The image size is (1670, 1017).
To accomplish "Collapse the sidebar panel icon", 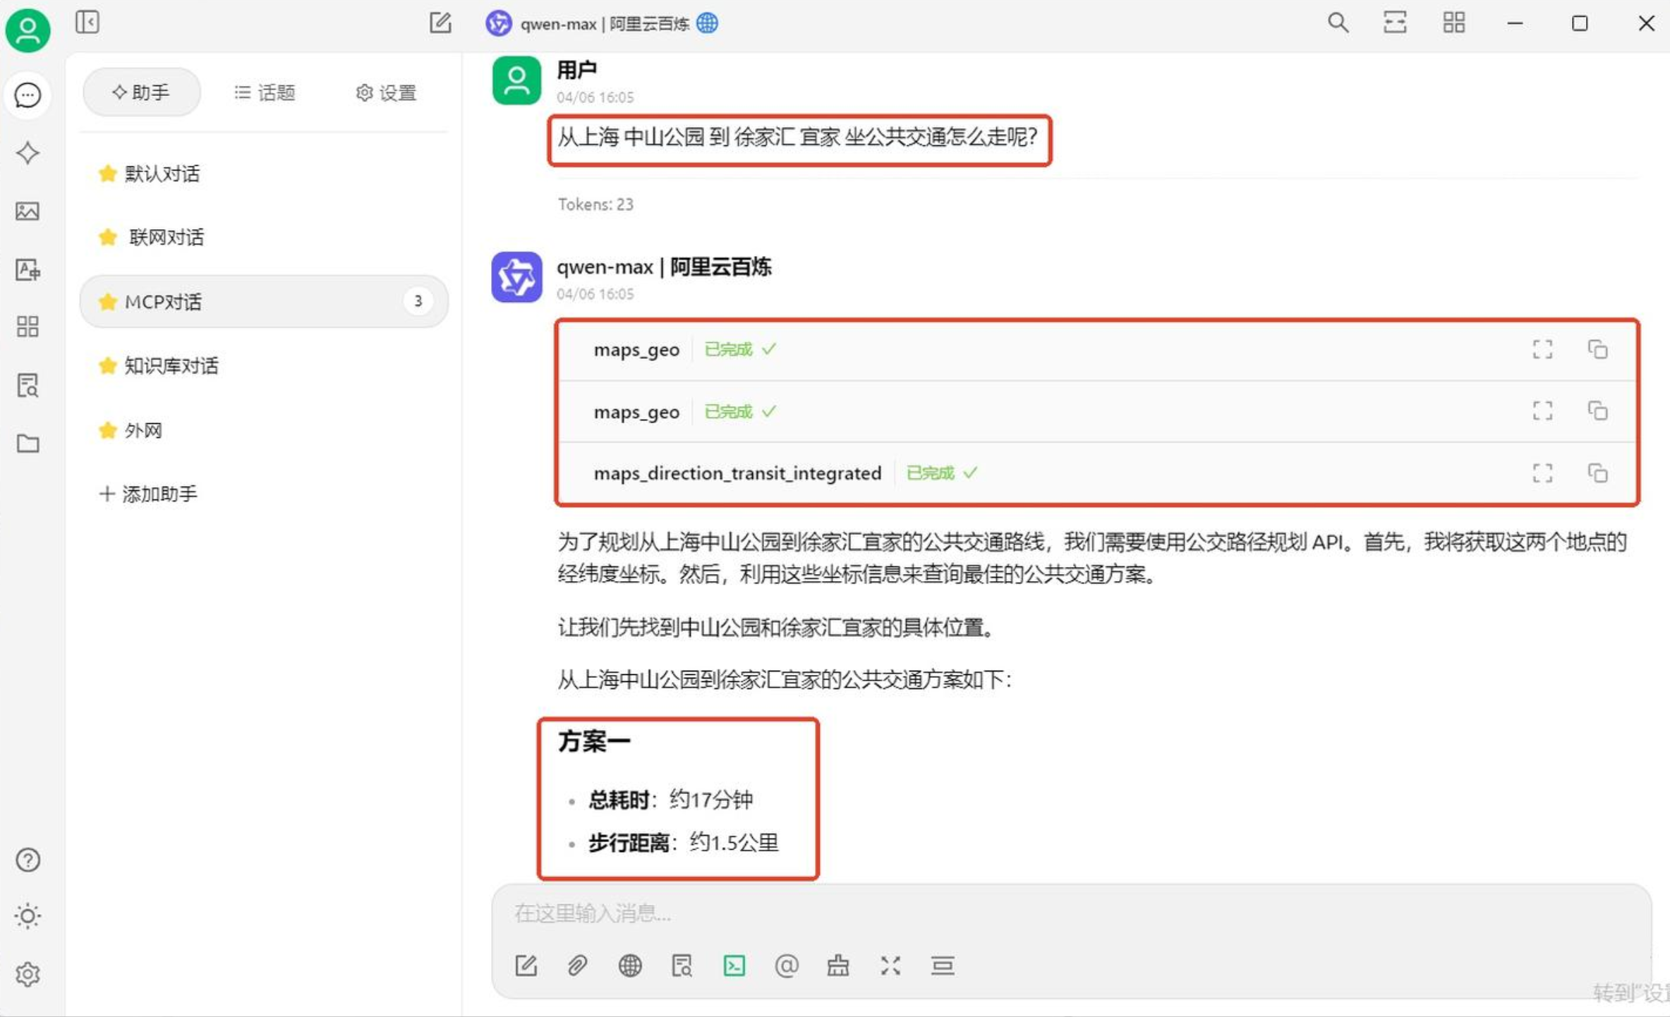I will 87,23.
